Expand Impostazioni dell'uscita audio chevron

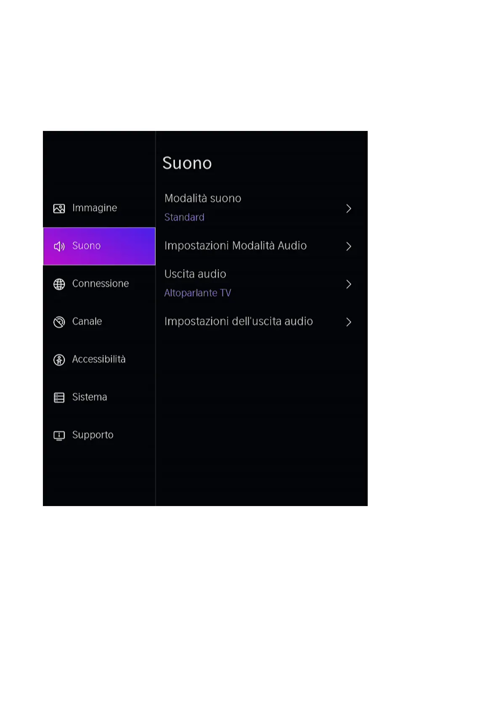pyautogui.click(x=348, y=322)
